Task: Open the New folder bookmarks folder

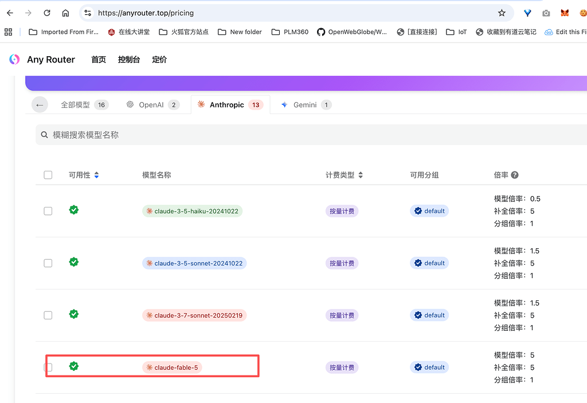Action: click(x=240, y=32)
